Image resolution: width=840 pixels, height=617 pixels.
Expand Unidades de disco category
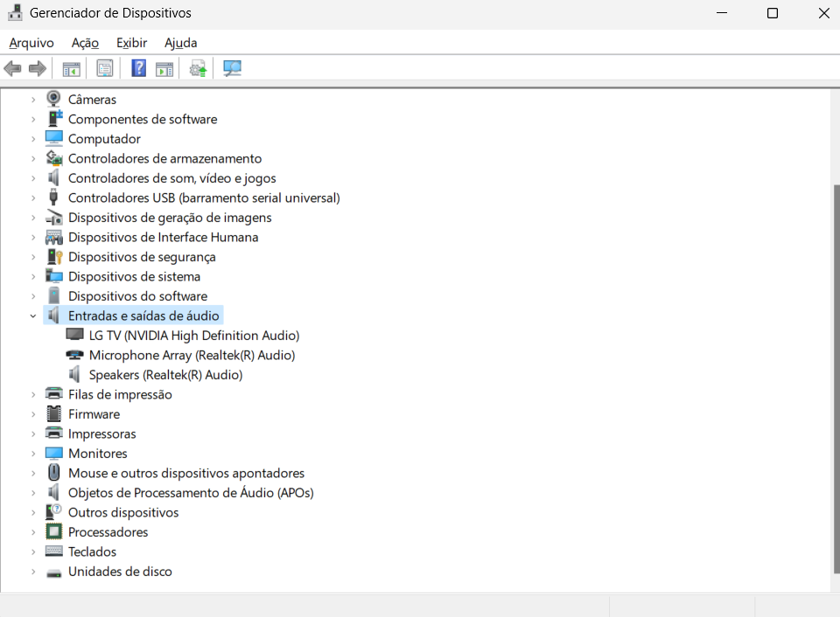[33, 572]
